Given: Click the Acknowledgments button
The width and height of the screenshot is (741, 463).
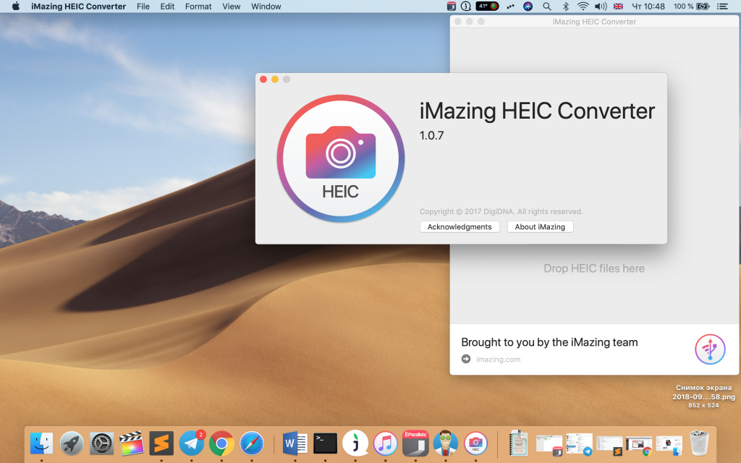Looking at the screenshot, I should pyautogui.click(x=460, y=226).
